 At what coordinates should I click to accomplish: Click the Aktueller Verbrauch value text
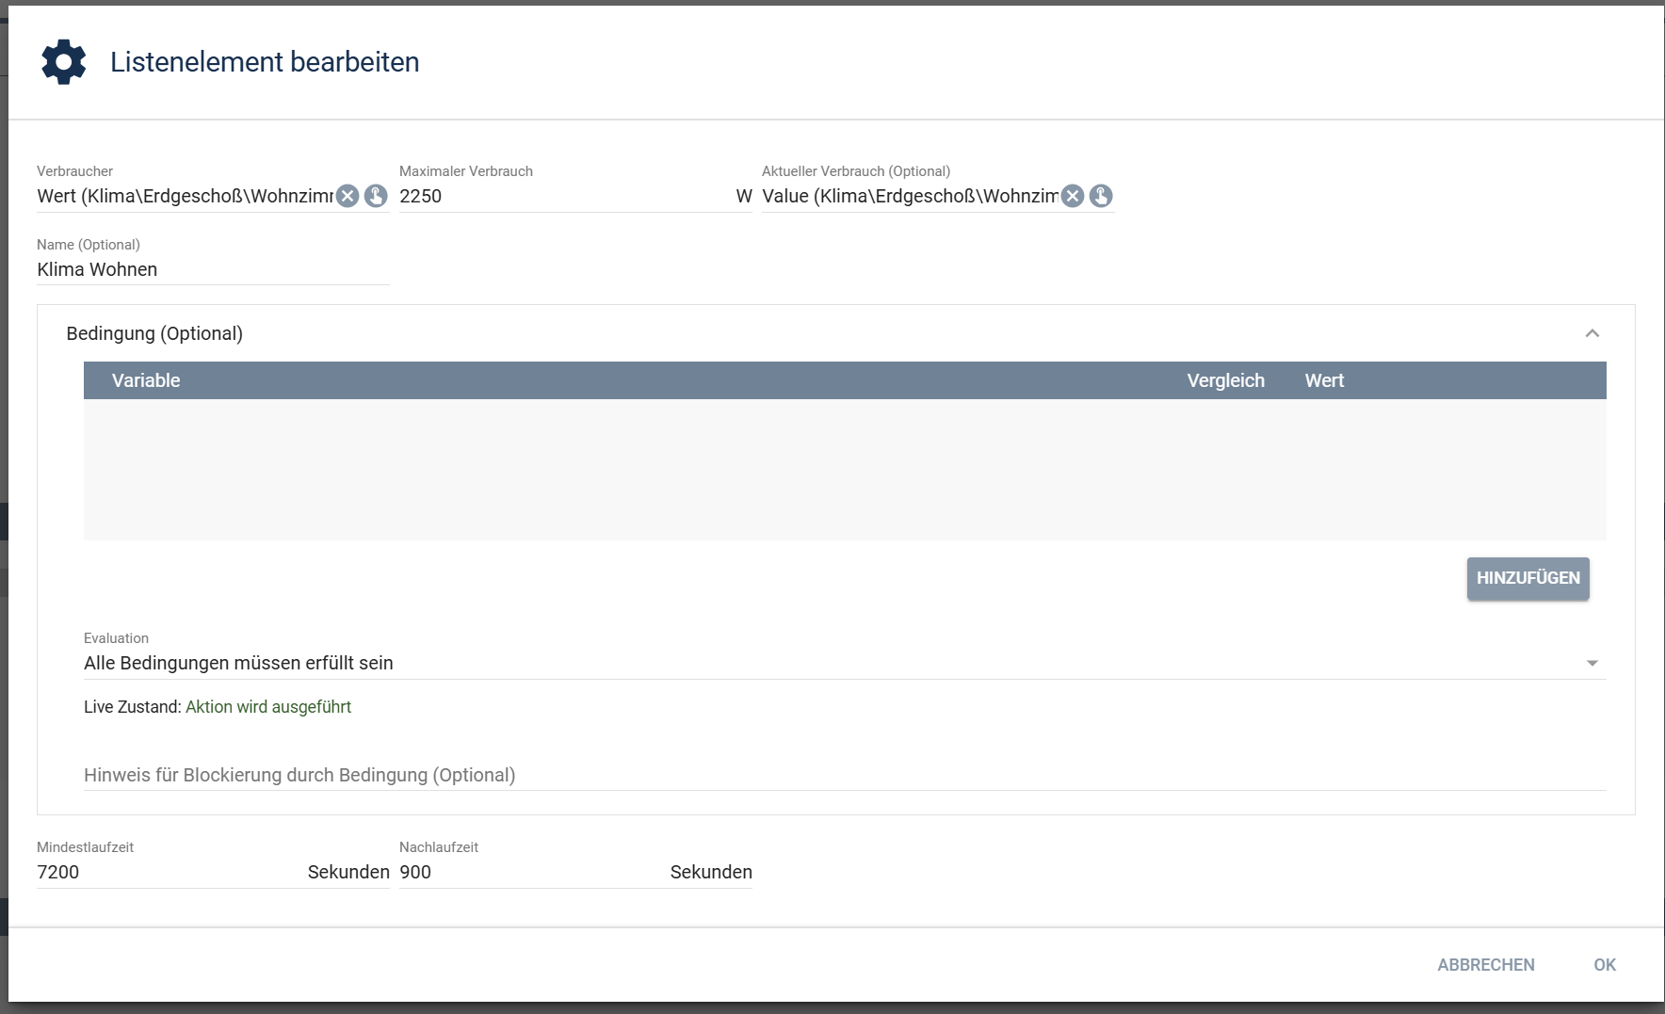(909, 196)
